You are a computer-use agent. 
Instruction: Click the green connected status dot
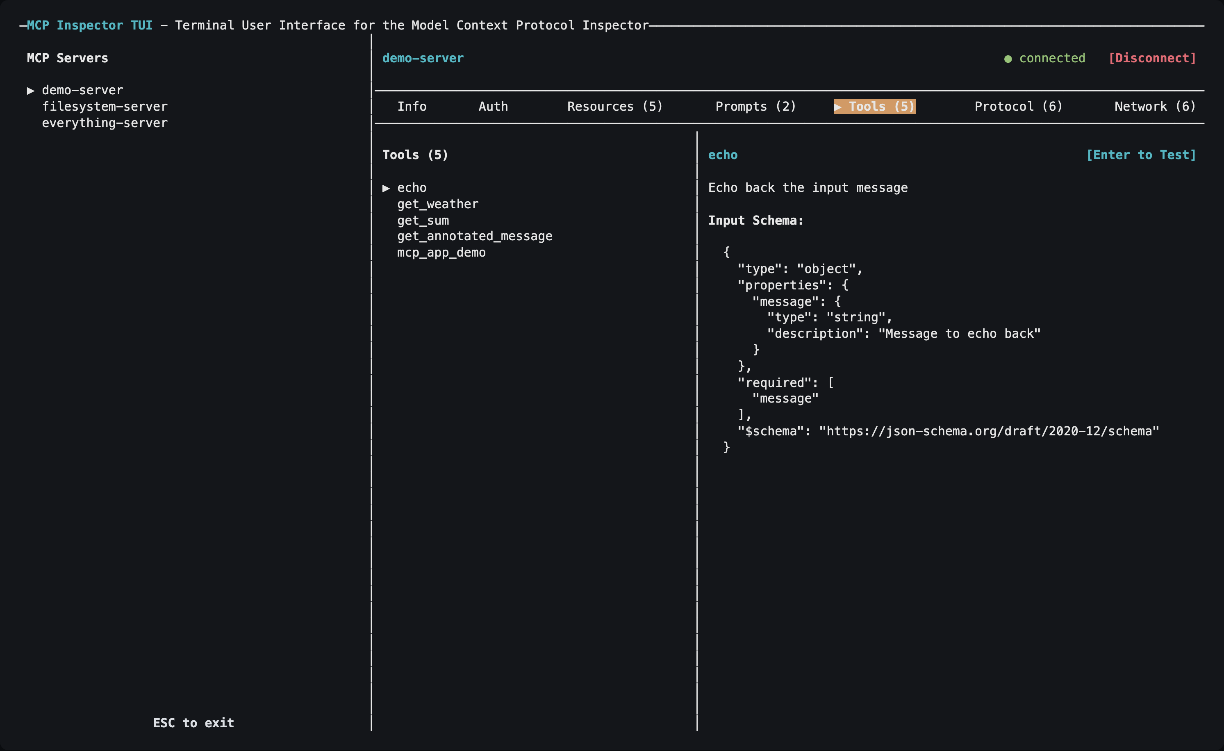(1008, 59)
